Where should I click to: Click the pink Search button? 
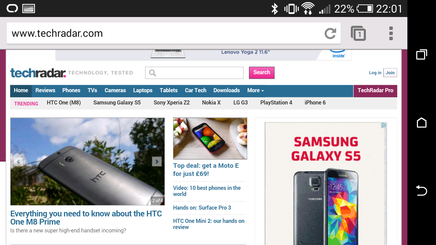coord(262,72)
